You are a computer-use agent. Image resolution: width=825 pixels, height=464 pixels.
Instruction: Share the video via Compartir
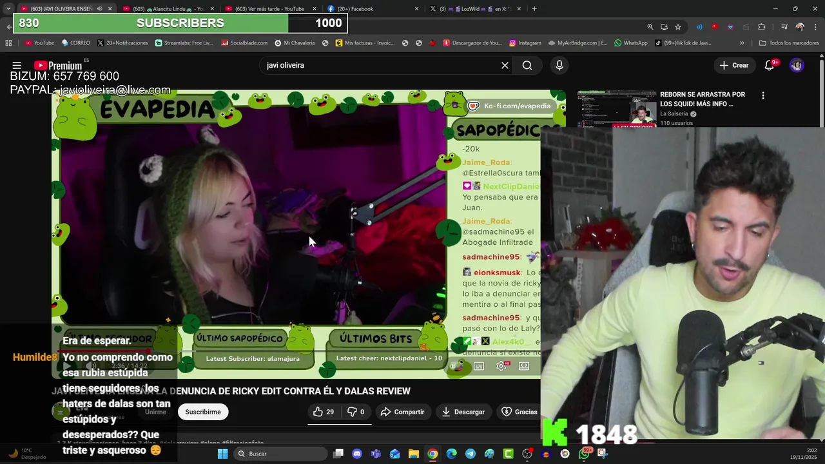coord(402,412)
